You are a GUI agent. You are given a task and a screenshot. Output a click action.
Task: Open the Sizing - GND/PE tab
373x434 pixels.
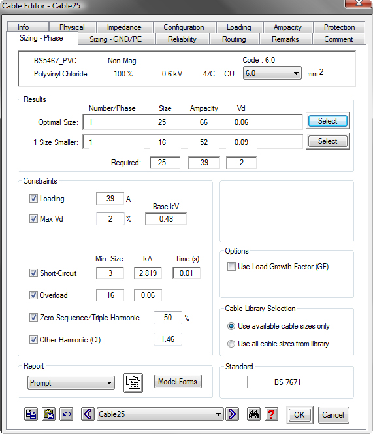116,39
